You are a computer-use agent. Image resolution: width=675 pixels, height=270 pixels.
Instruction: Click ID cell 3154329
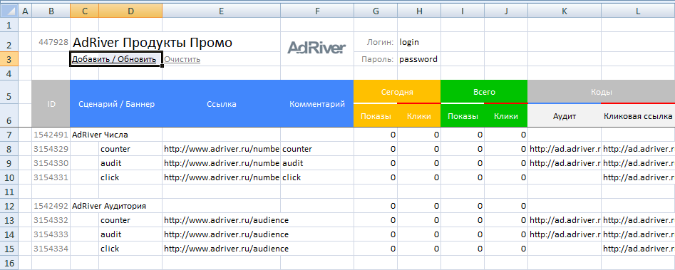pos(51,149)
